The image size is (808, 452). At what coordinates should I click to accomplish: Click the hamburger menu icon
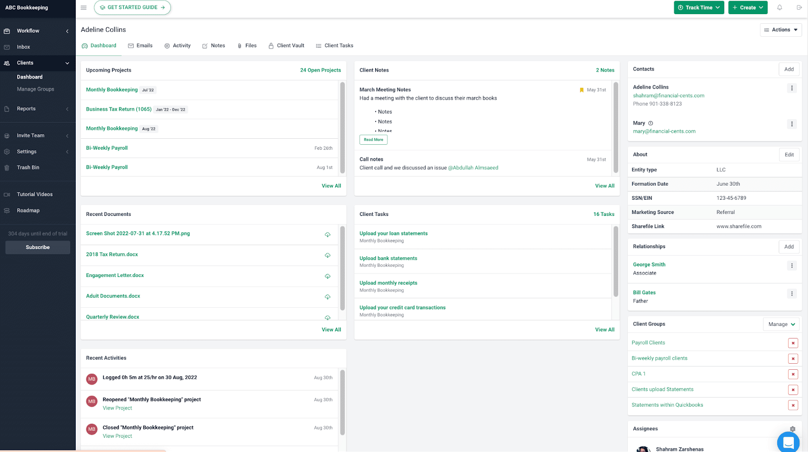83,8
